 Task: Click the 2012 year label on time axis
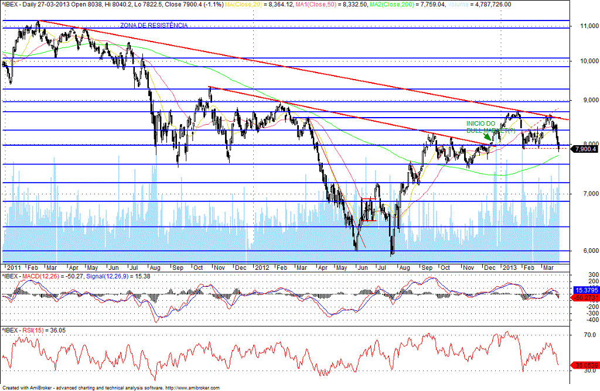262,267
